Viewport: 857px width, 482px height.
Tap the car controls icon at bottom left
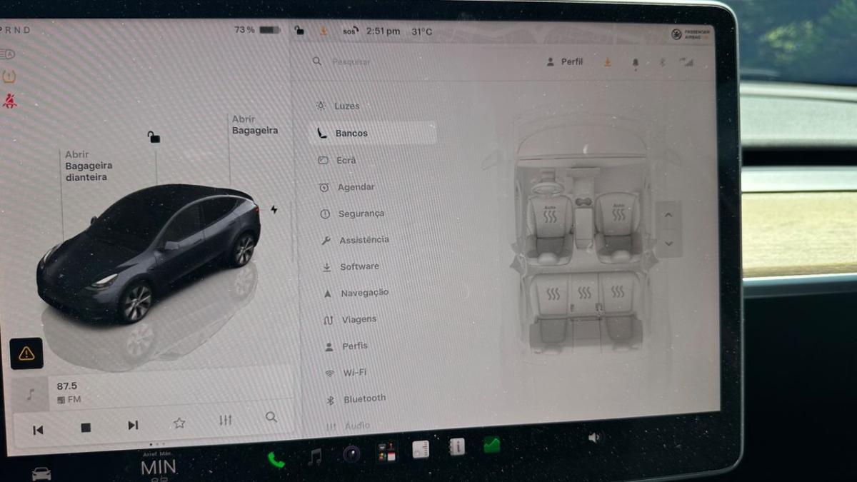[41, 473]
